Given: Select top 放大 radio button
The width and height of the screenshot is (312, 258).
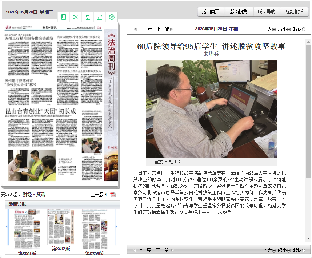Looking at the screenshot, I should [x=274, y=29].
